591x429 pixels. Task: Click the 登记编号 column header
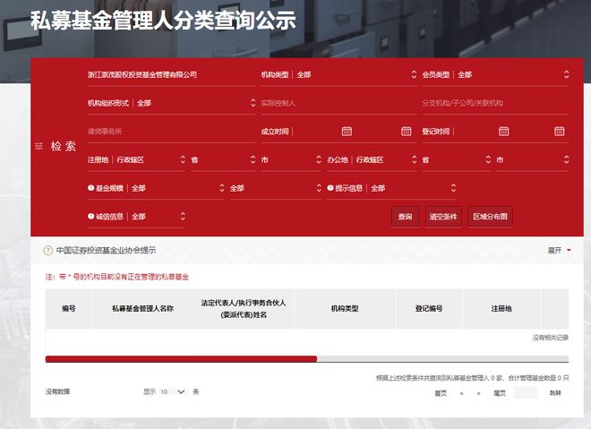(x=429, y=308)
